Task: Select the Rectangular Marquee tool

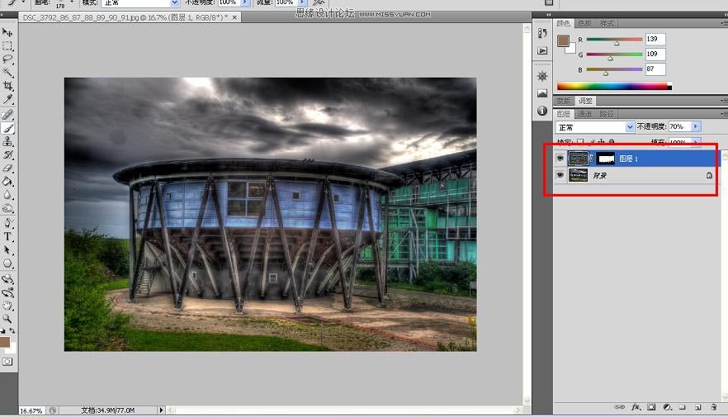Action: coord(7,46)
